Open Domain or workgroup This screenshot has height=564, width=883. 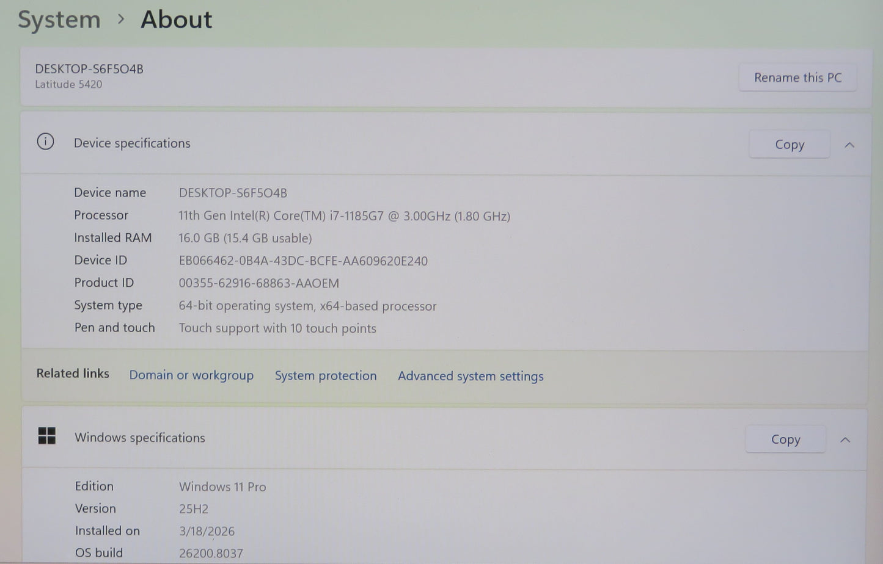click(191, 375)
